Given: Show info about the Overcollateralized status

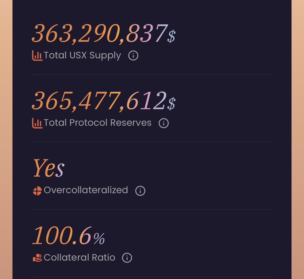Looking at the screenshot, I should pos(140,191).
